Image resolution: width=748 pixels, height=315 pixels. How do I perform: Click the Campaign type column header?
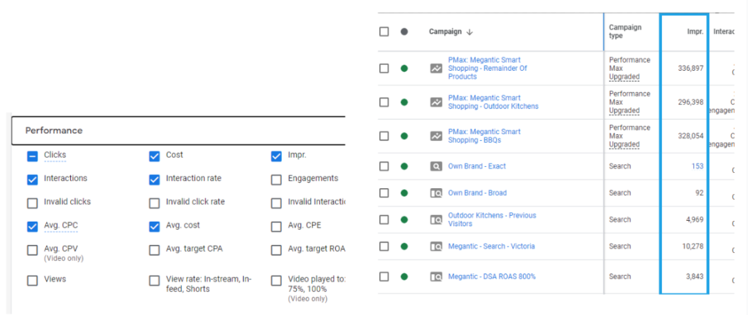click(x=625, y=32)
